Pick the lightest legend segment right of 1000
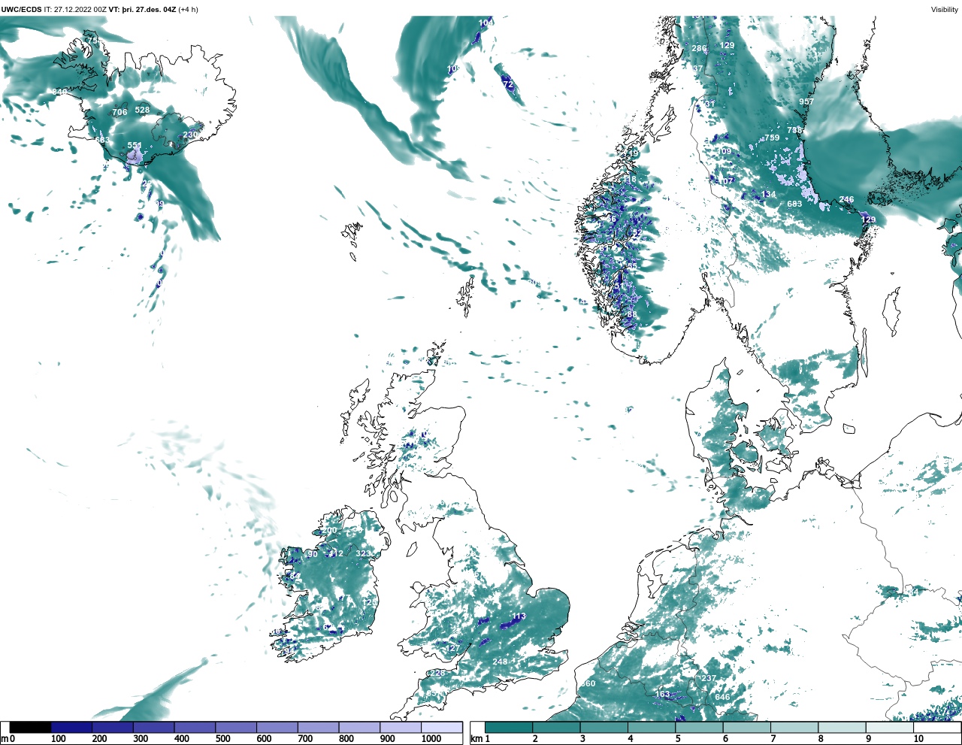 coord(441,727)
